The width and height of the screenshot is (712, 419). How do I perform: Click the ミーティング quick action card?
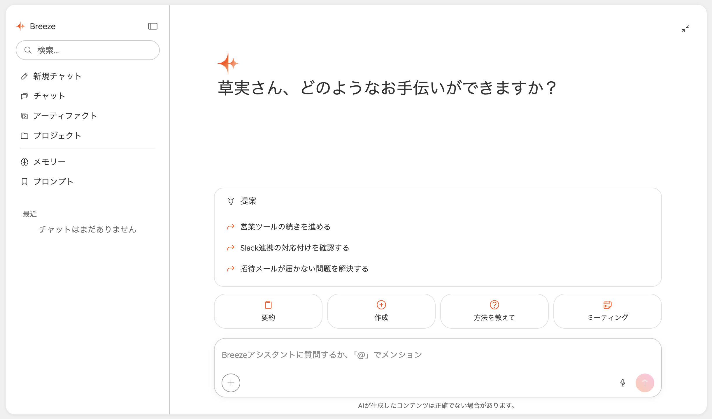coord(607,311)
